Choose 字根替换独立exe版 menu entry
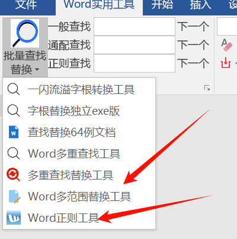The height and width of the screenshot is (239, 237). (79, 111)
